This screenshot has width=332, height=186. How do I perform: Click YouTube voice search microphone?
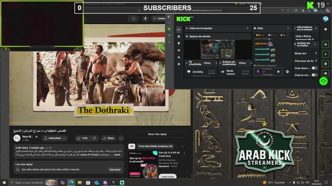[x=145, y=18]
